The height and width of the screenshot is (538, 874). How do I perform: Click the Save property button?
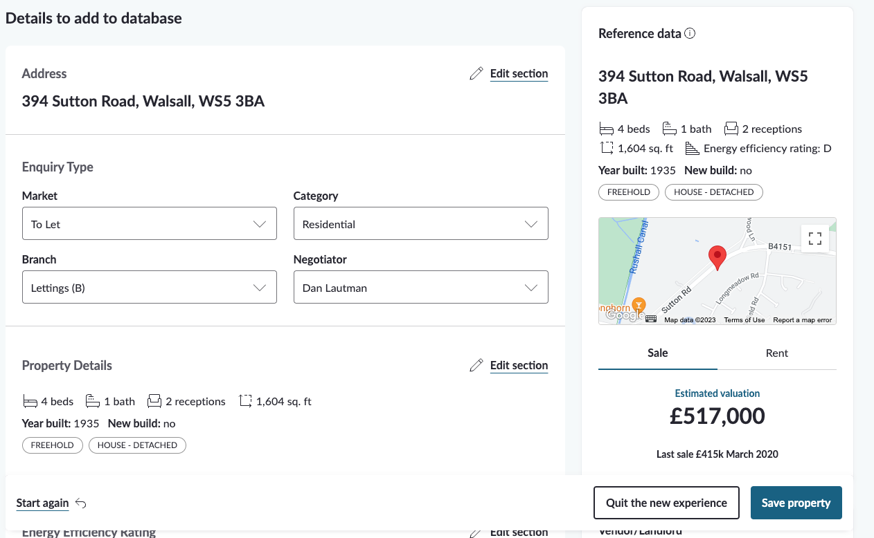click(796, 503)
